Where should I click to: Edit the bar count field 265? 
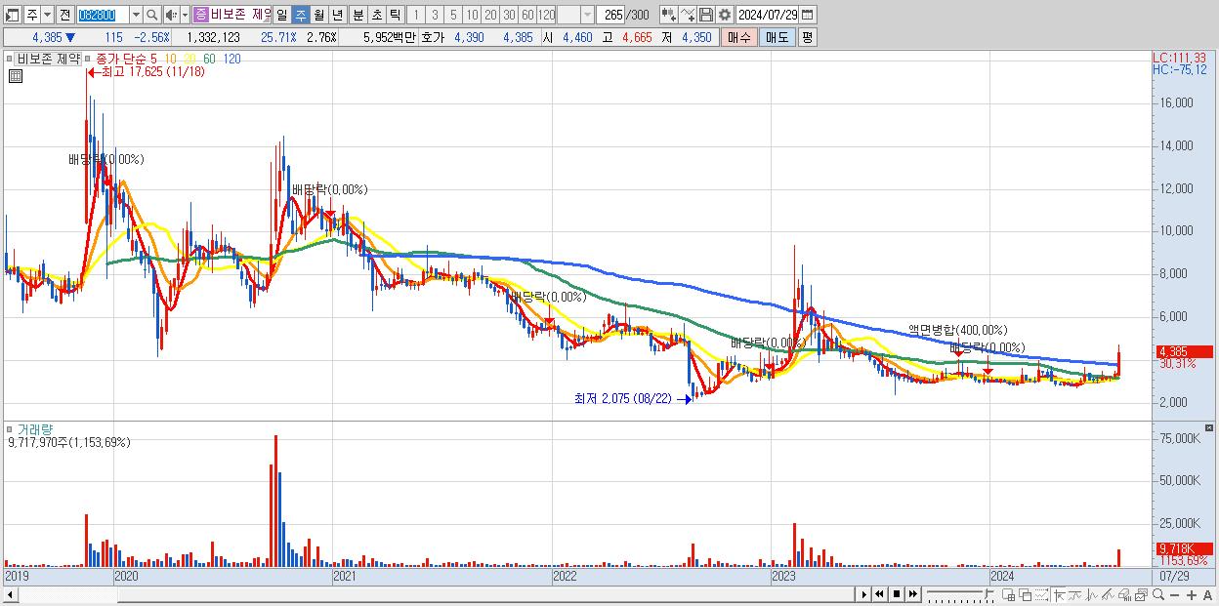(611, 15)
